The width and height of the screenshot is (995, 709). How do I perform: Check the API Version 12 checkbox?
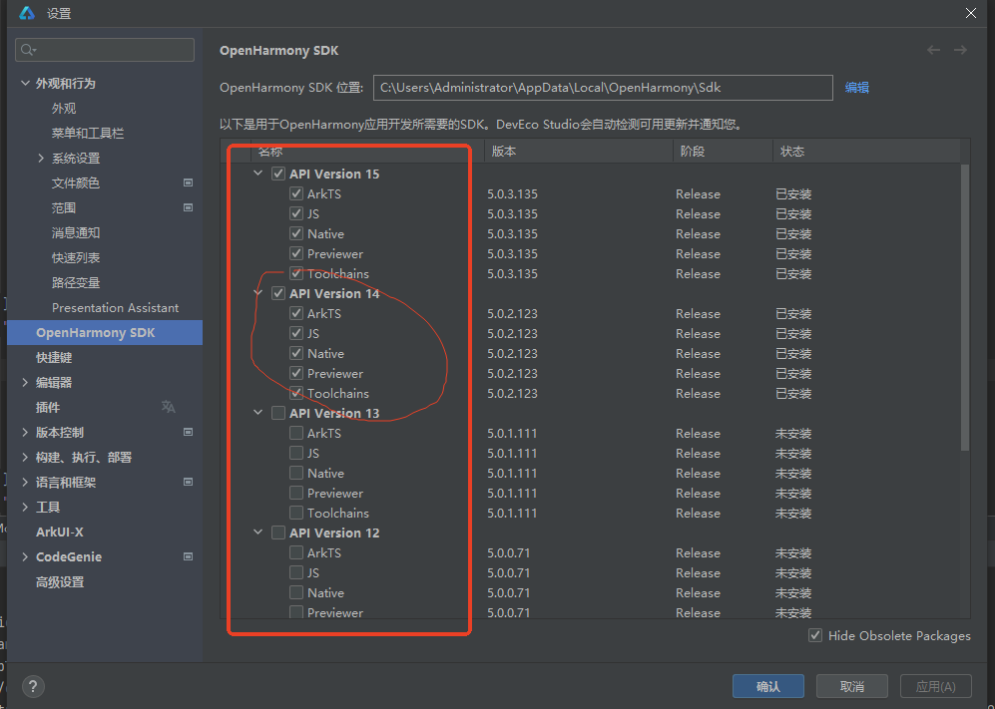(x=277, y=532)
